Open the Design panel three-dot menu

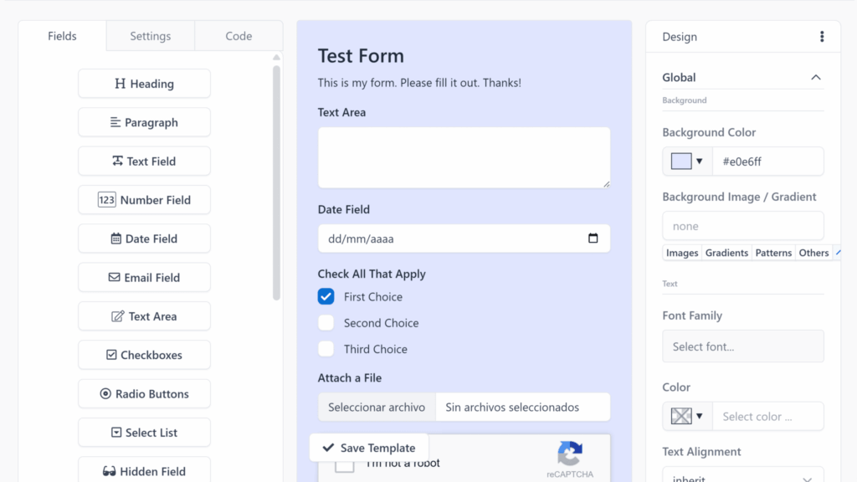[822, 37]
